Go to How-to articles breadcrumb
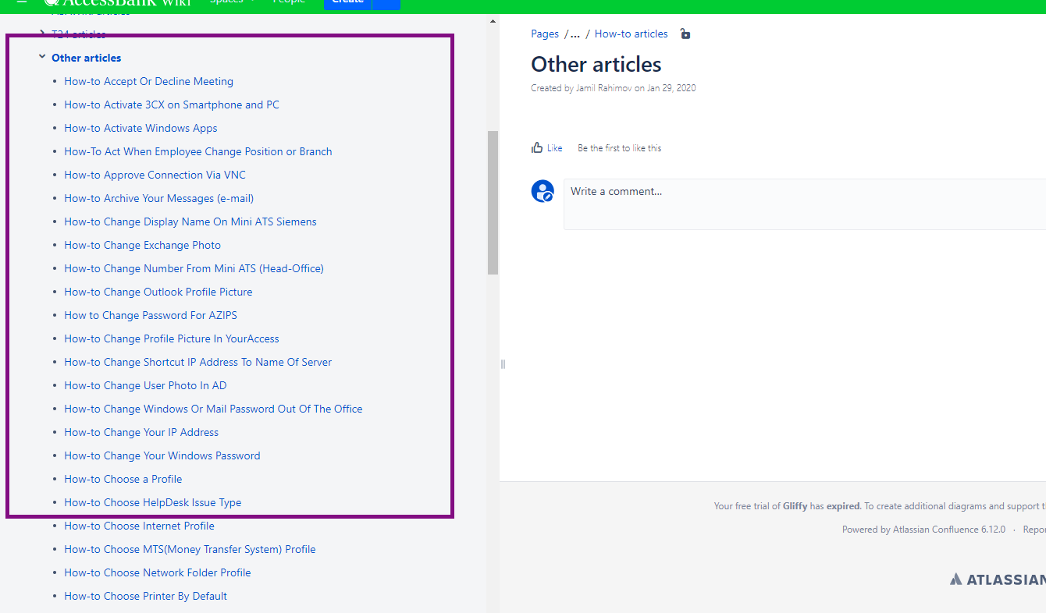Image resolution: width=1046 pixels, height=613 pixels. point(632,34)
